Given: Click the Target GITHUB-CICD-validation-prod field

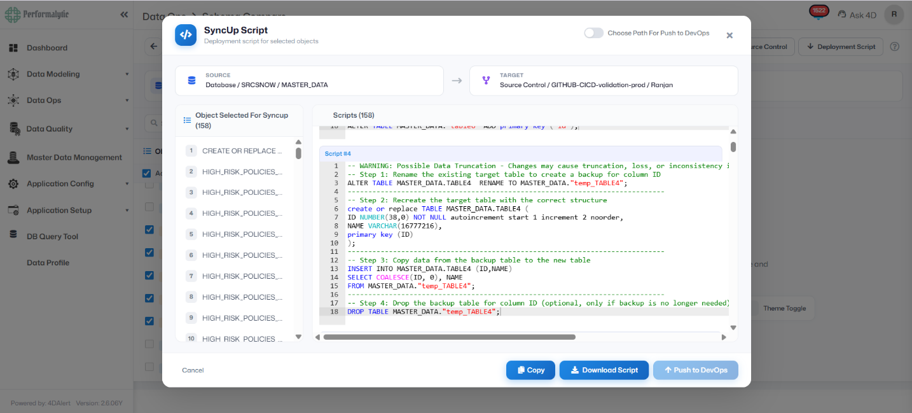Looking at the screenshot, I should pos(604,80).
